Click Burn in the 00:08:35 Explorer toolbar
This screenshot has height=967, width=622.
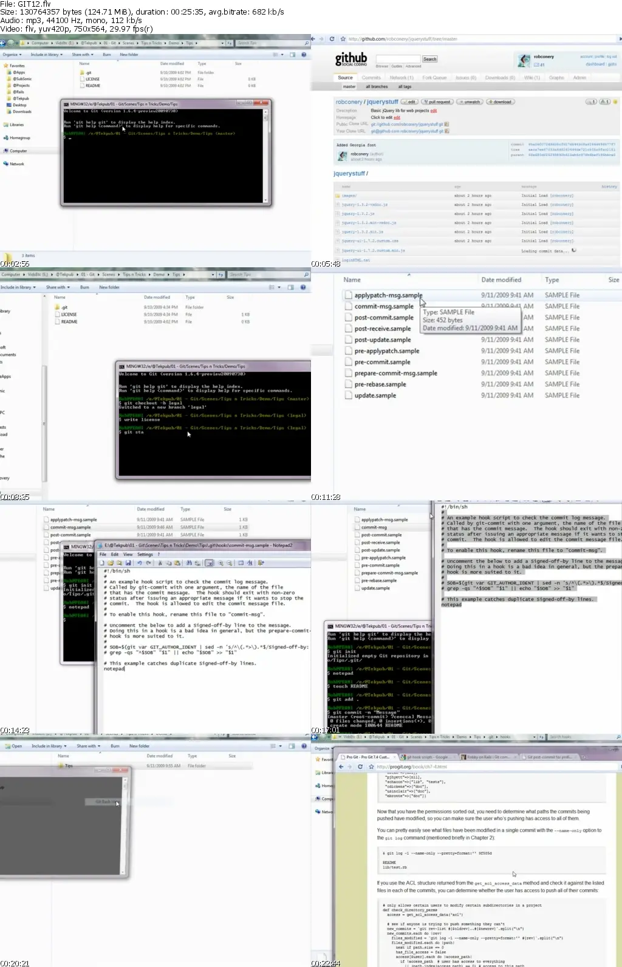[x=84, y=287]
